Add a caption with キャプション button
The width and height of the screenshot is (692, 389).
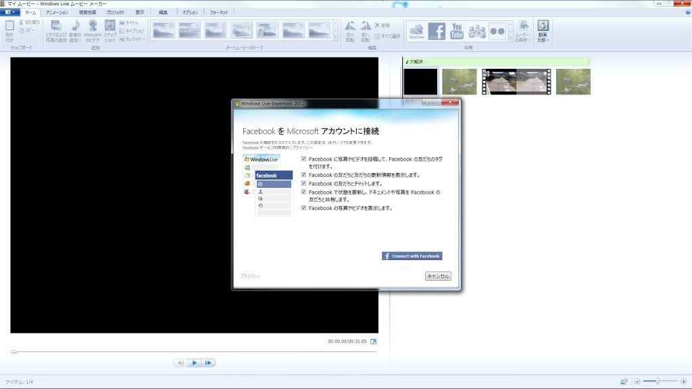[132, 30]
